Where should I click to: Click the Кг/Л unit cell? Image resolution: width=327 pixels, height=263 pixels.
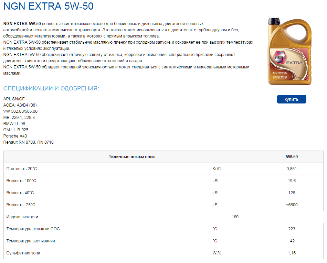click(217, 169)
